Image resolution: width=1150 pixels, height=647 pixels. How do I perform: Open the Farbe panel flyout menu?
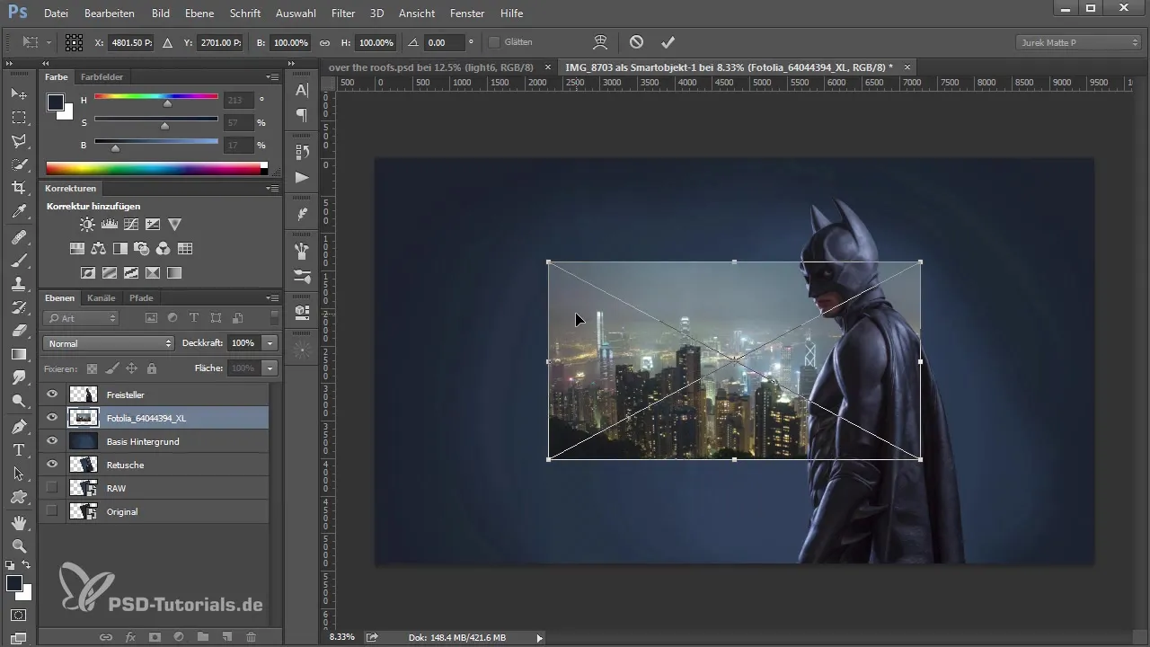click(x=272, y=77)
